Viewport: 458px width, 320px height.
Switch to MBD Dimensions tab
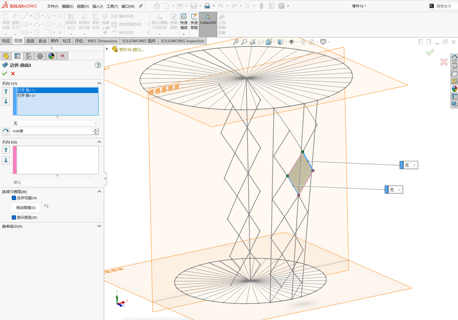click(102, 41)
